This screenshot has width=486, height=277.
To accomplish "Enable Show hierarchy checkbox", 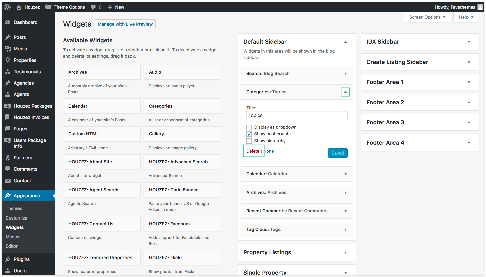I will (249, 141).
